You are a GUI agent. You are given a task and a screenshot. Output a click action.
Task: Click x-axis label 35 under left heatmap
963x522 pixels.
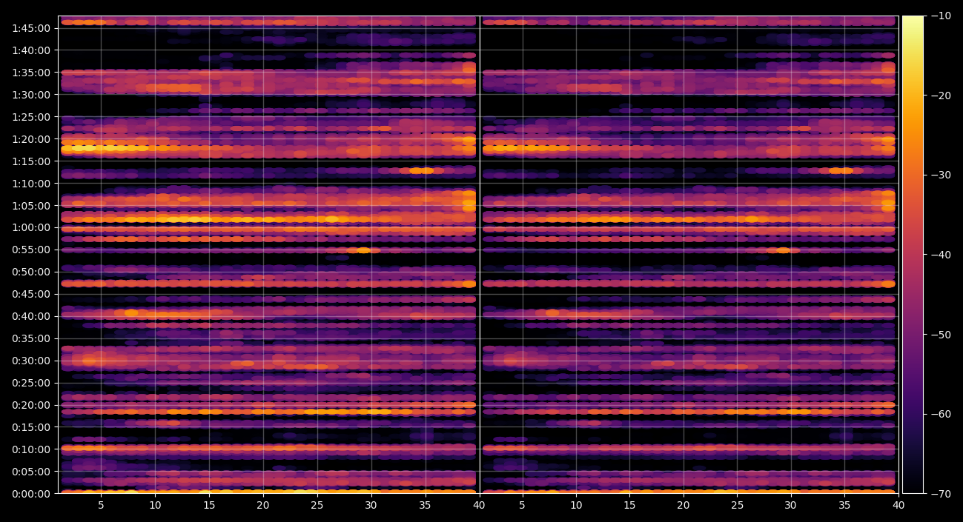click(x=425, y=505)
